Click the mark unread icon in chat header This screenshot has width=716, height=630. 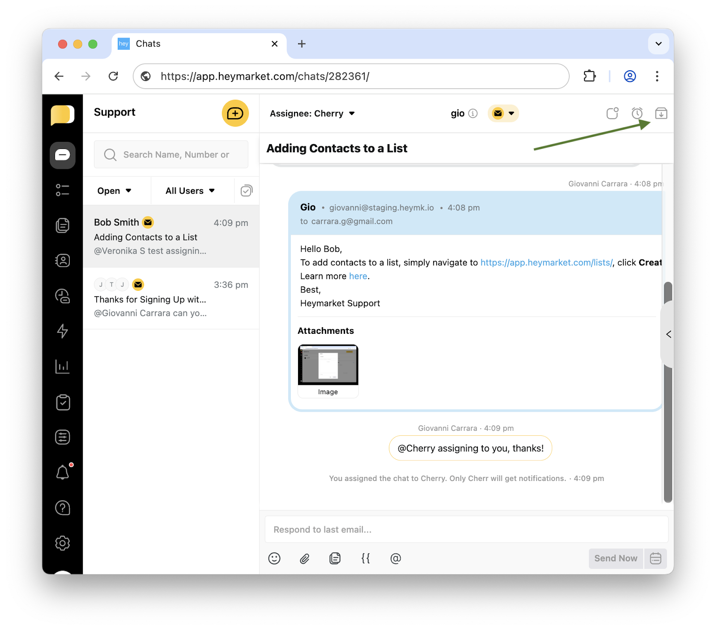tap(613, 113)
